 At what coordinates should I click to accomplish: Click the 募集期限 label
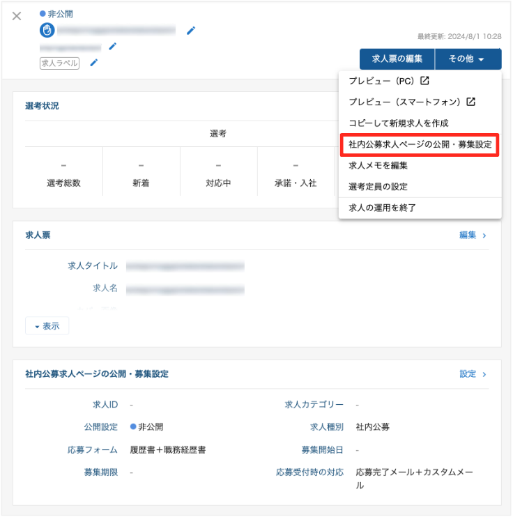coord(101,472)
